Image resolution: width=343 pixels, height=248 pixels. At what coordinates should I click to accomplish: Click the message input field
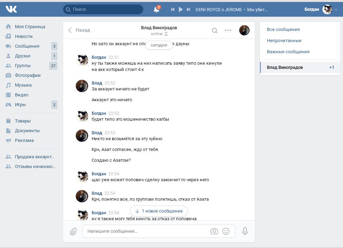tap(146, 231)
